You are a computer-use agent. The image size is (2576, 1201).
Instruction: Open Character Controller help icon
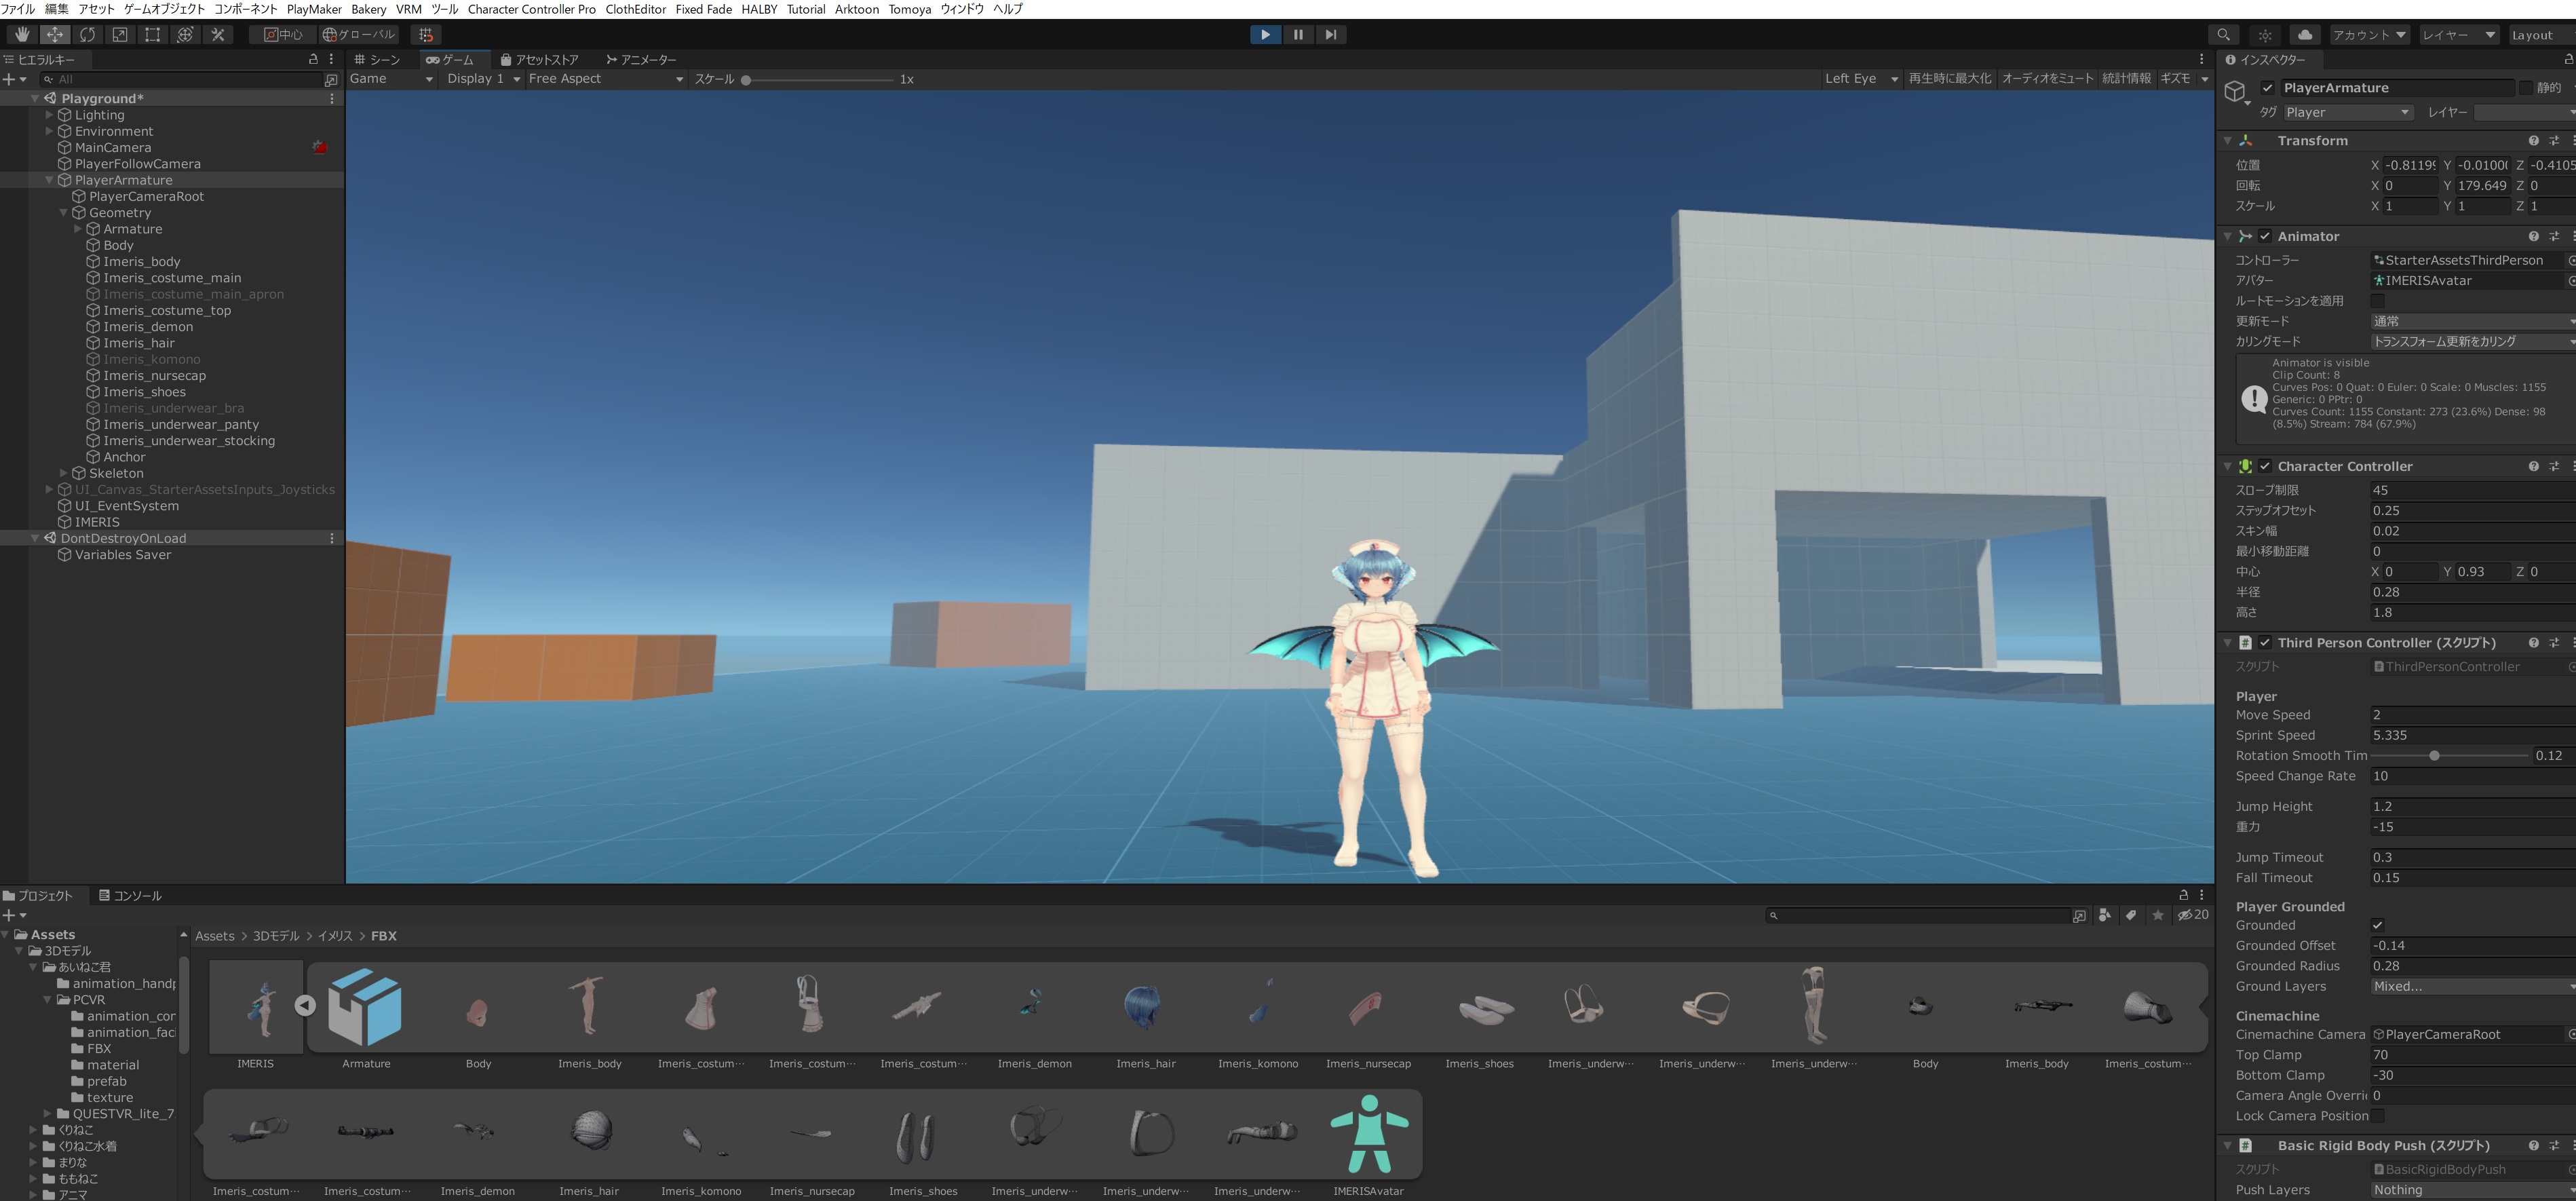[2533, 466]
